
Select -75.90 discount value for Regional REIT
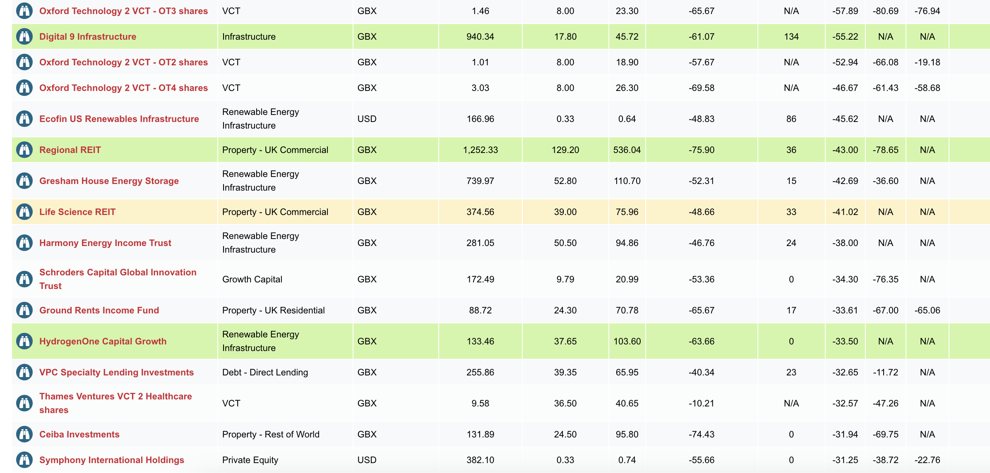pos(702,150)
